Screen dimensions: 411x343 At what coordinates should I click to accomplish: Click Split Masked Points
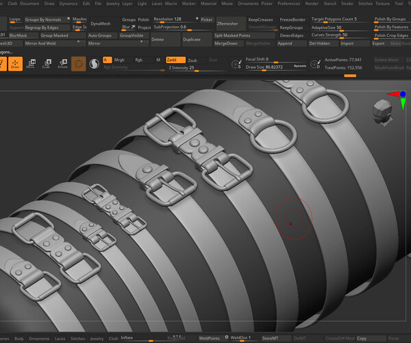pos(244,36)
